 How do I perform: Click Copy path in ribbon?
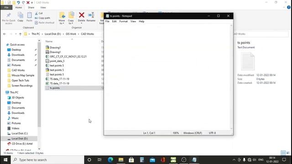(42, 18)
